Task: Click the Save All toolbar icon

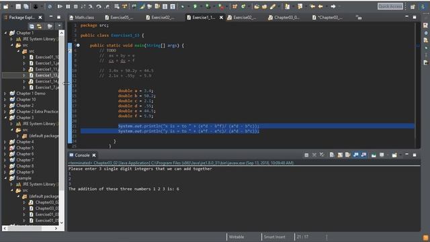Action: point(26,6)
